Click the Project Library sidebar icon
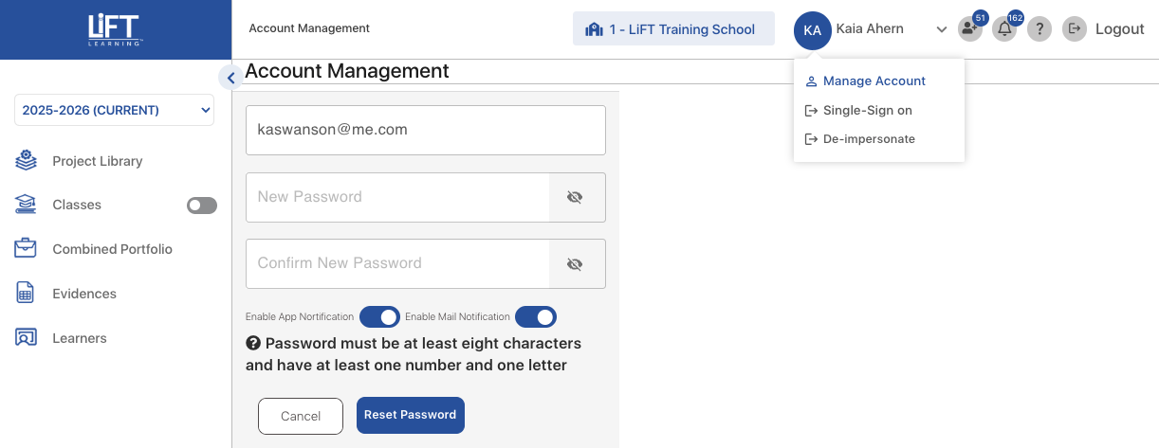The height and width of the screenshot is (448, 1159). [x=26, y=161]
